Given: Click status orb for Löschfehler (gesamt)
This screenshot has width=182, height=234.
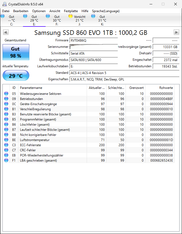Looking at the screenshot, I should coord(6,125).
